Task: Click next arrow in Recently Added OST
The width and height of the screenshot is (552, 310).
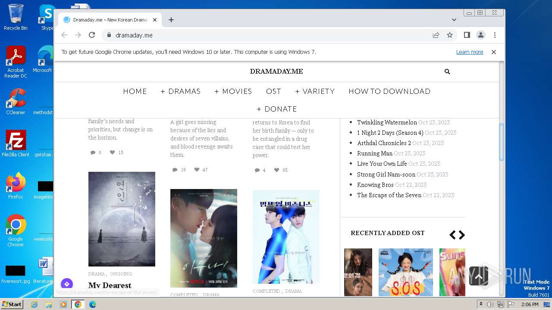Action: (462, 235)
